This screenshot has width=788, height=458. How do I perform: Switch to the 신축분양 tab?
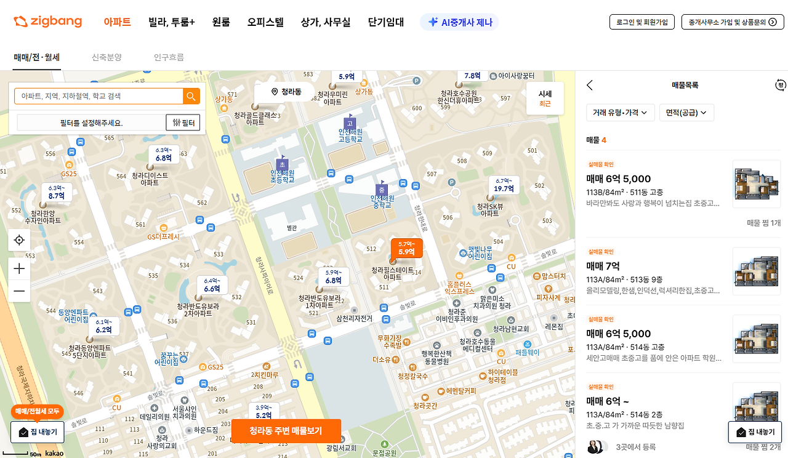click(107, 57)
